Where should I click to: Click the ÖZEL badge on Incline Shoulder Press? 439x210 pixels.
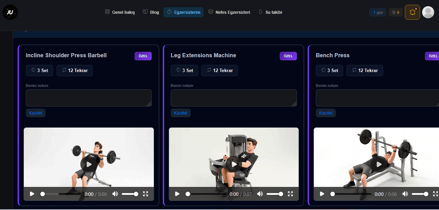(143, 56)
